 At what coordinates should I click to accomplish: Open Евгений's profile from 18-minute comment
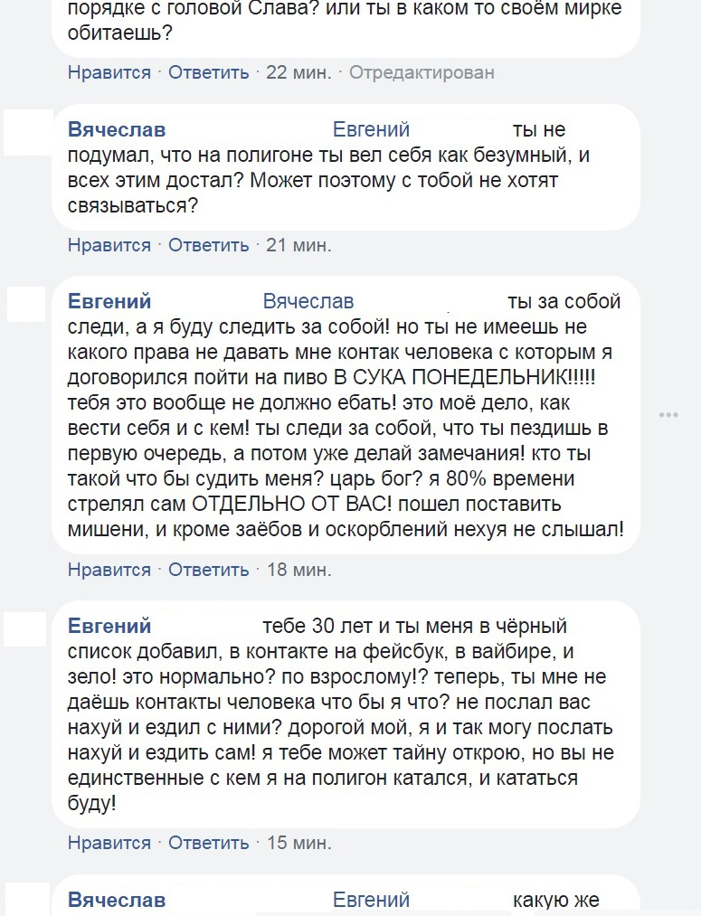(109, 301)
